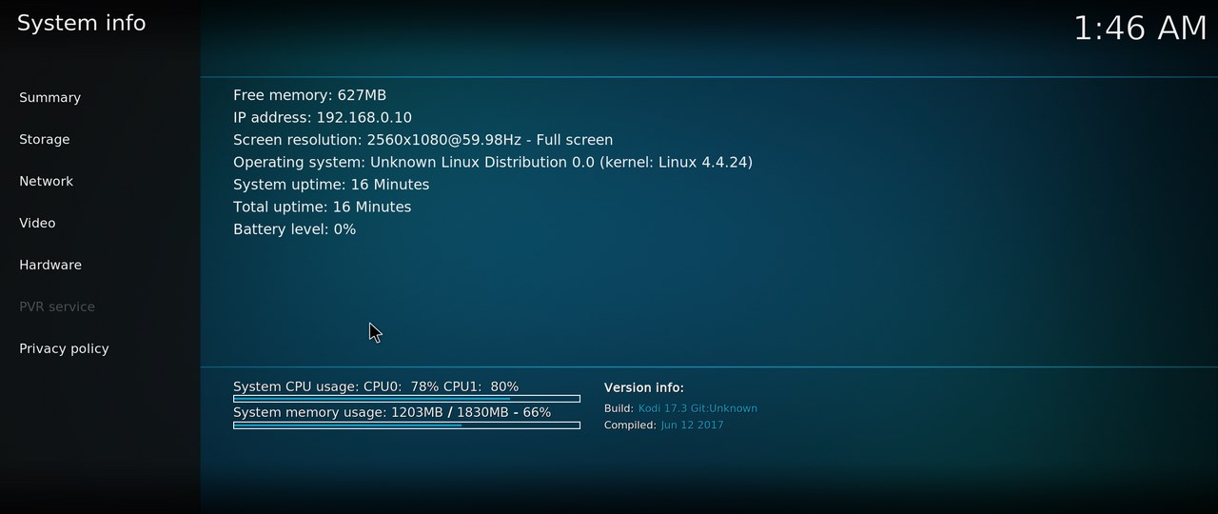Click the System info heading
The width and height of the screenshot is (1218, 514).
tap(82, 23)
